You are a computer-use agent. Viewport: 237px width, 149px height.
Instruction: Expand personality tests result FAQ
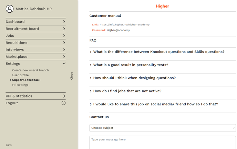click(131, 65)
